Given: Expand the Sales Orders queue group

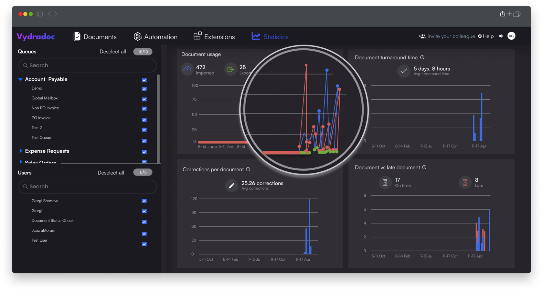Looking at the screenshot, I should 21,162.
